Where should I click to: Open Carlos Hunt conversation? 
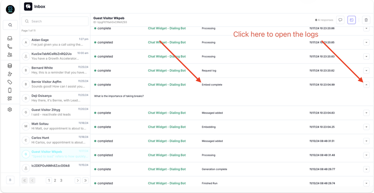click(x=55, y=140)
